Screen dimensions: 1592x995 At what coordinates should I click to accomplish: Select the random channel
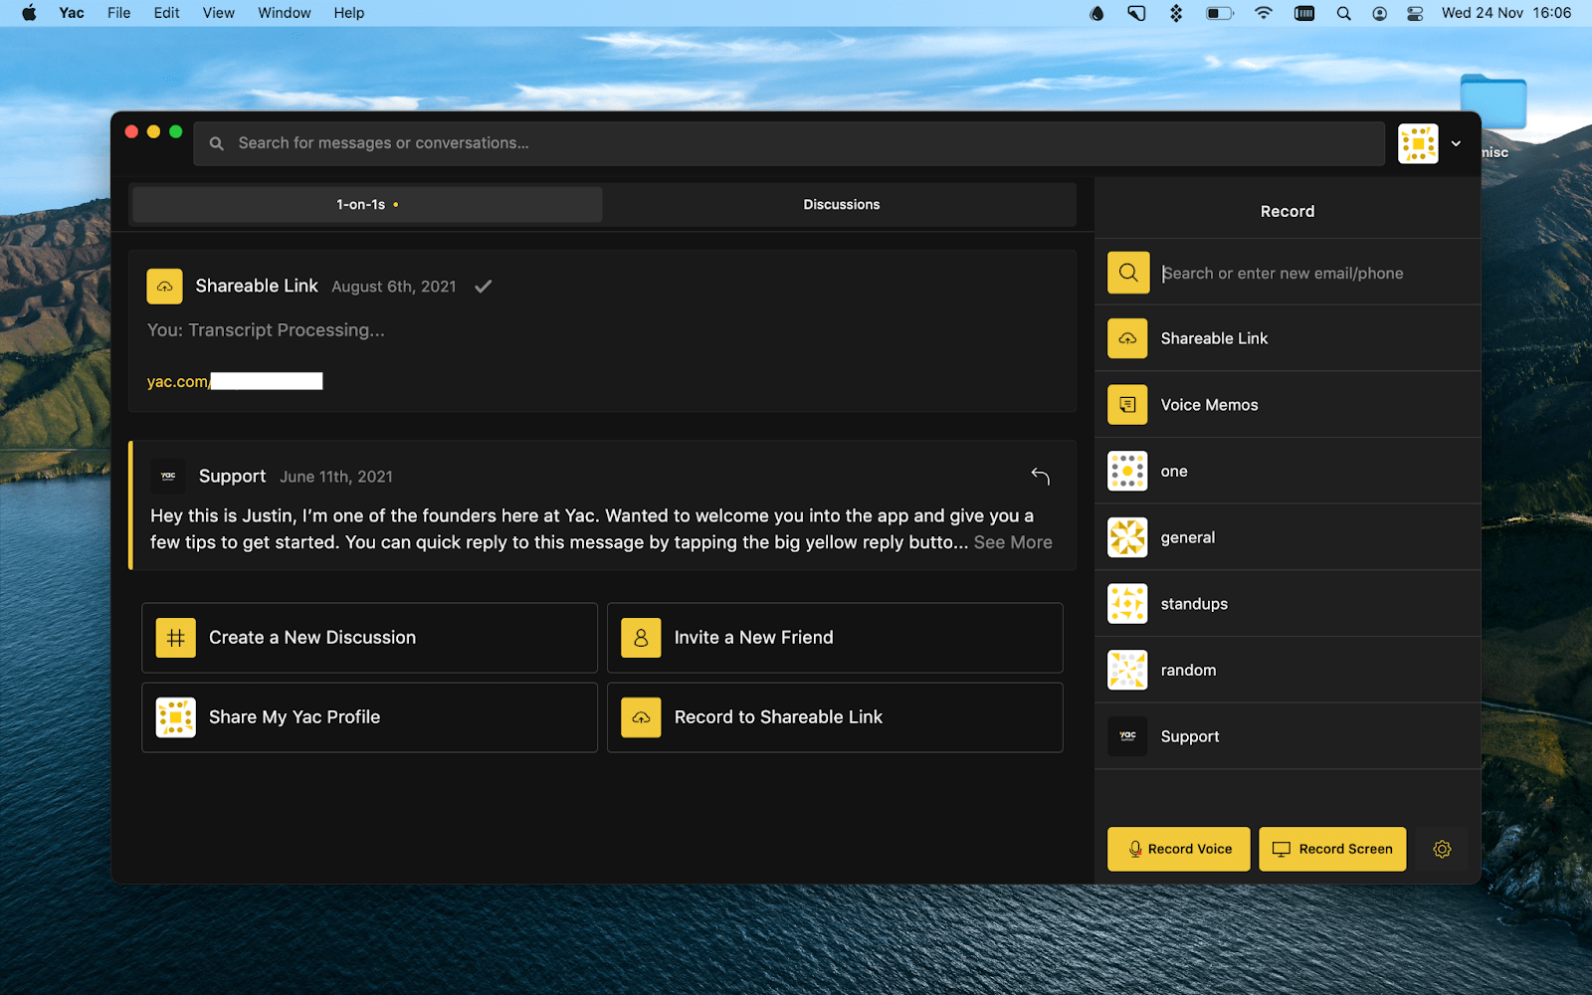click(x=1288, y=671)
